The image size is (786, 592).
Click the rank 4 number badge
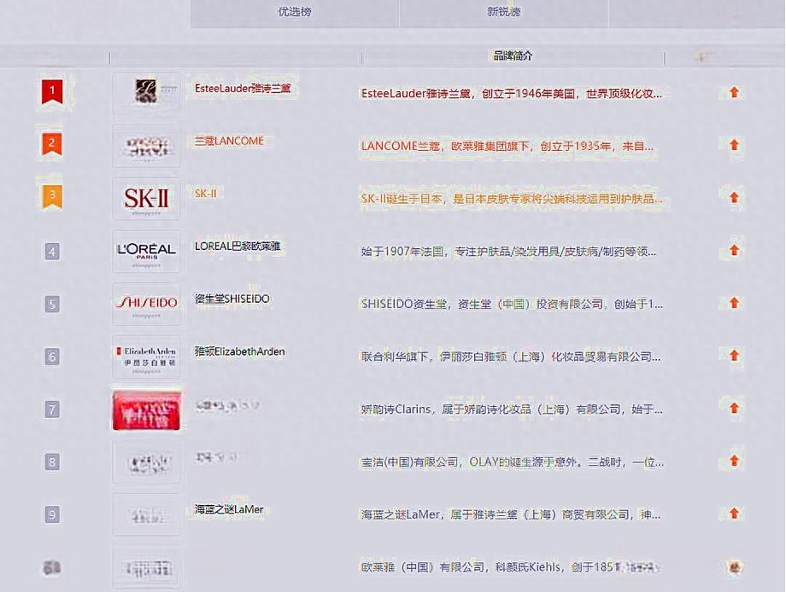coord(52,251)
